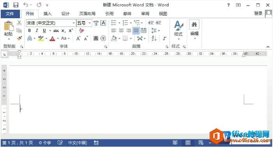
Task: Align text right
Action: pyautogui.click(x=129, y=31)
